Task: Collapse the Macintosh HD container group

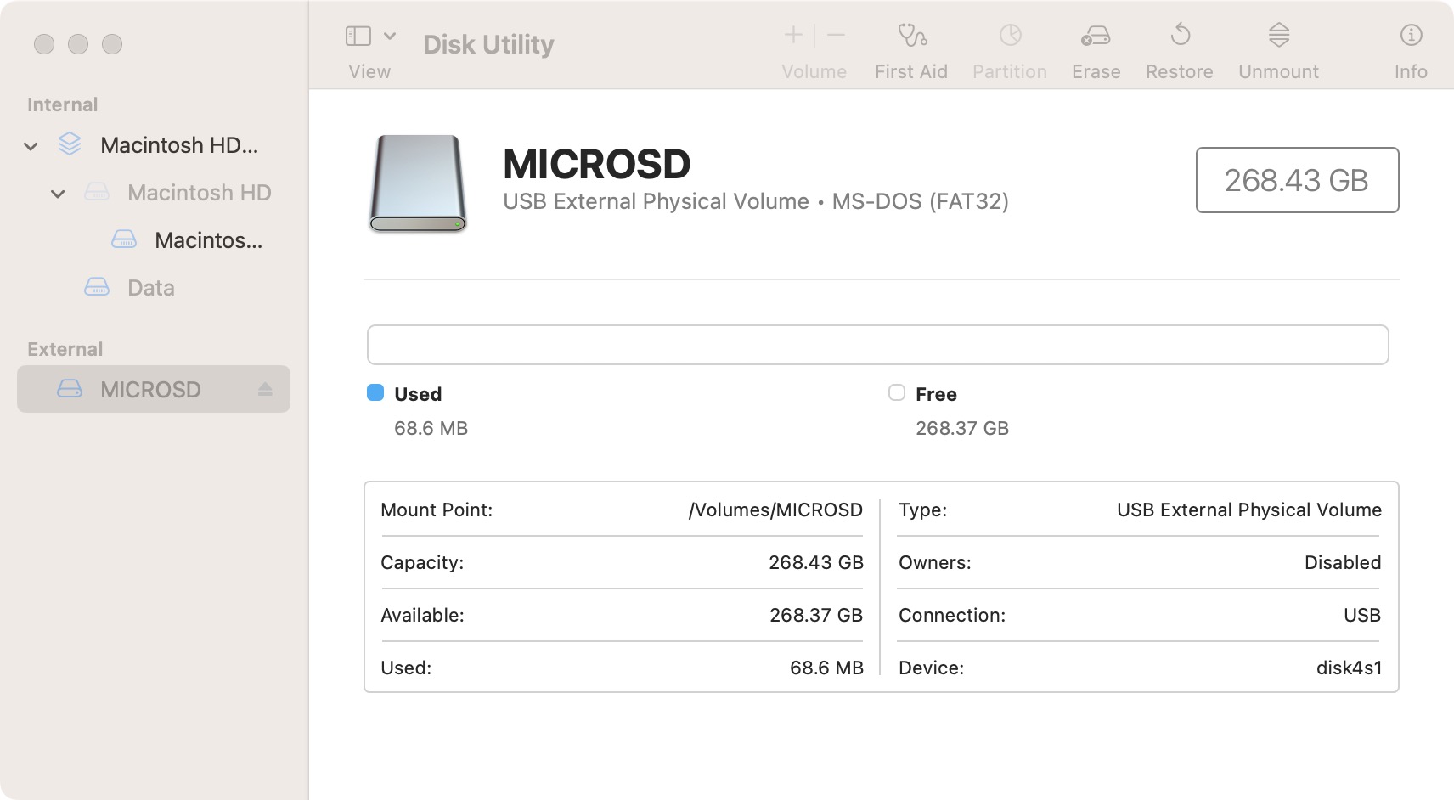Action: point(31,146)
